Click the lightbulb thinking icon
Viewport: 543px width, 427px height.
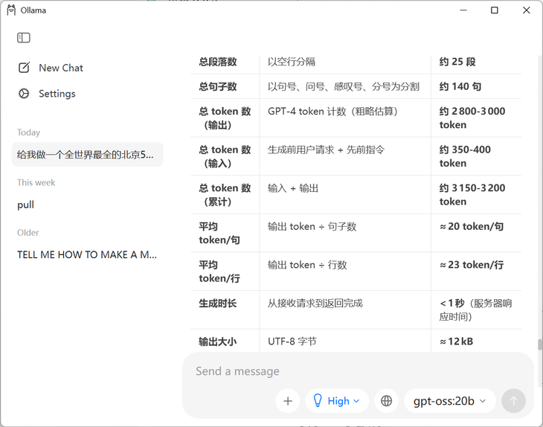pos(318,401)
